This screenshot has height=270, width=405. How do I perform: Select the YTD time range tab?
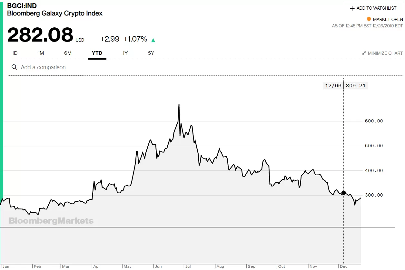97,53
